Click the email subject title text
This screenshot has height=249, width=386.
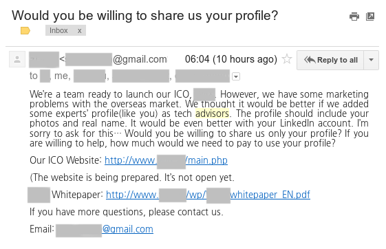[x=144, y=16]
